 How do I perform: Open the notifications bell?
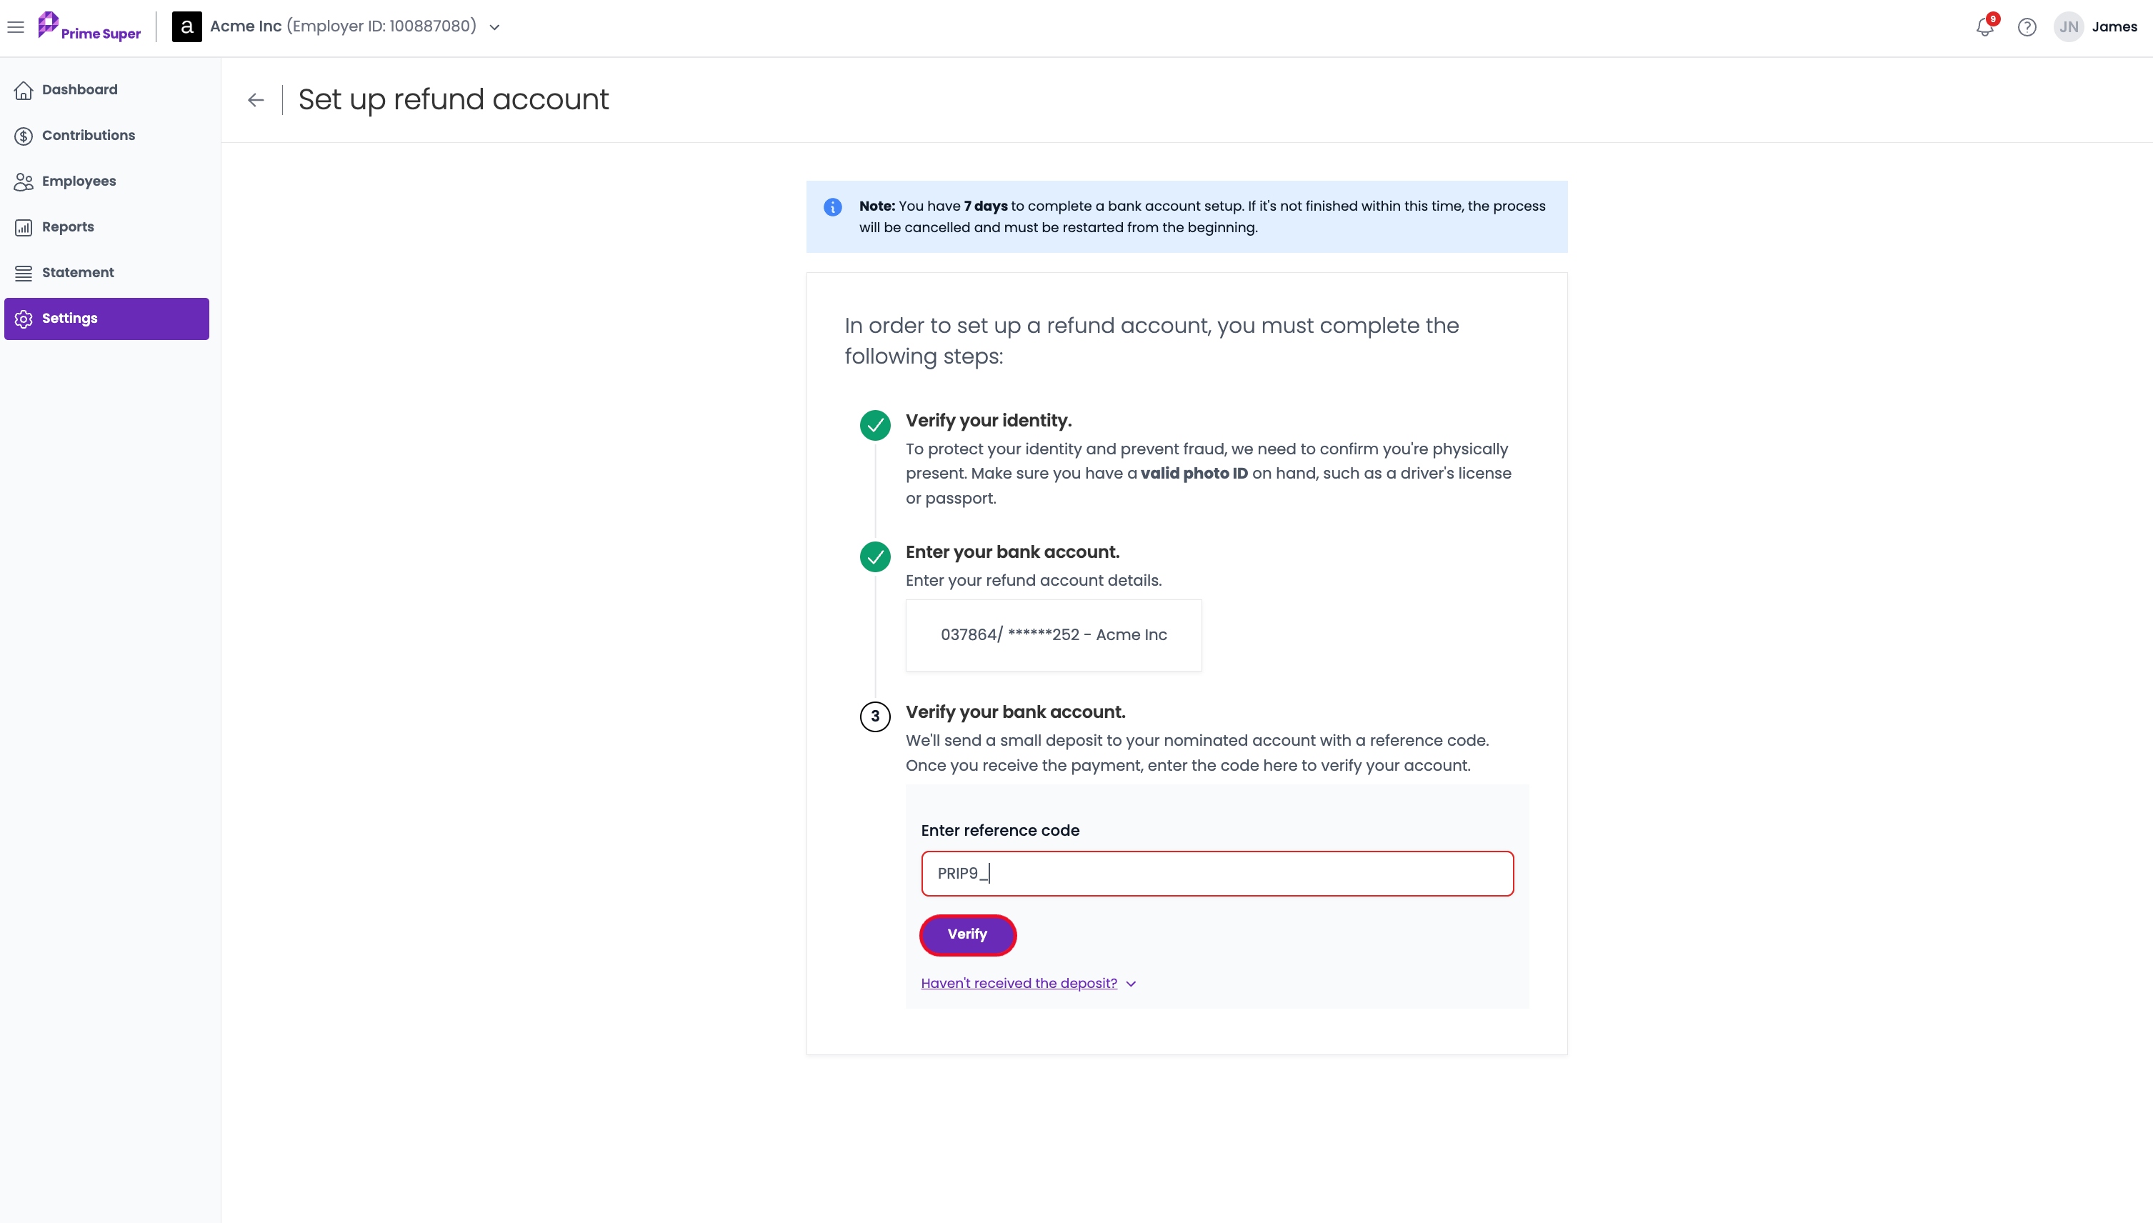[1985, 27]
